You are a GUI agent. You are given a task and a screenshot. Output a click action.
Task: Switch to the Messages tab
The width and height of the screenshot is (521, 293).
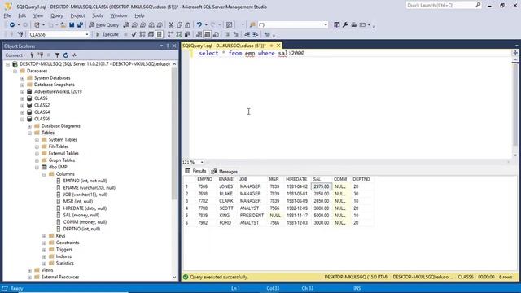click(x=225, y=172)
